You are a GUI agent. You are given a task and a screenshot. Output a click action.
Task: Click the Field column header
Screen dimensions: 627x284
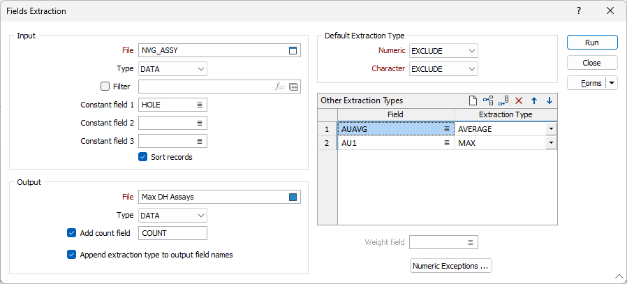tap(396, 114)
